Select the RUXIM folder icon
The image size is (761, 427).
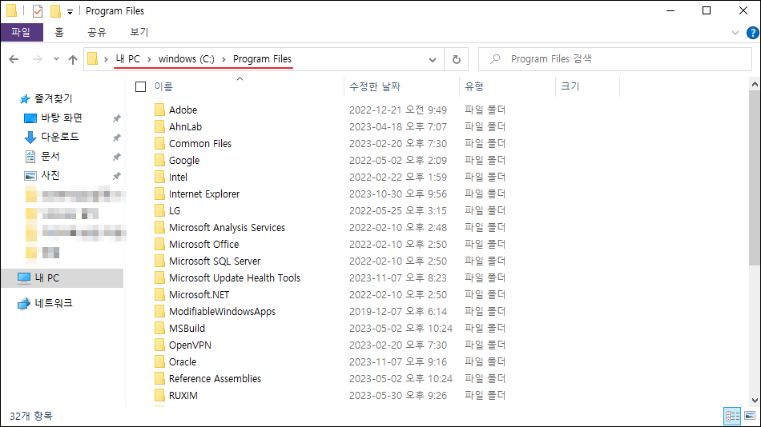pos(159,396)
